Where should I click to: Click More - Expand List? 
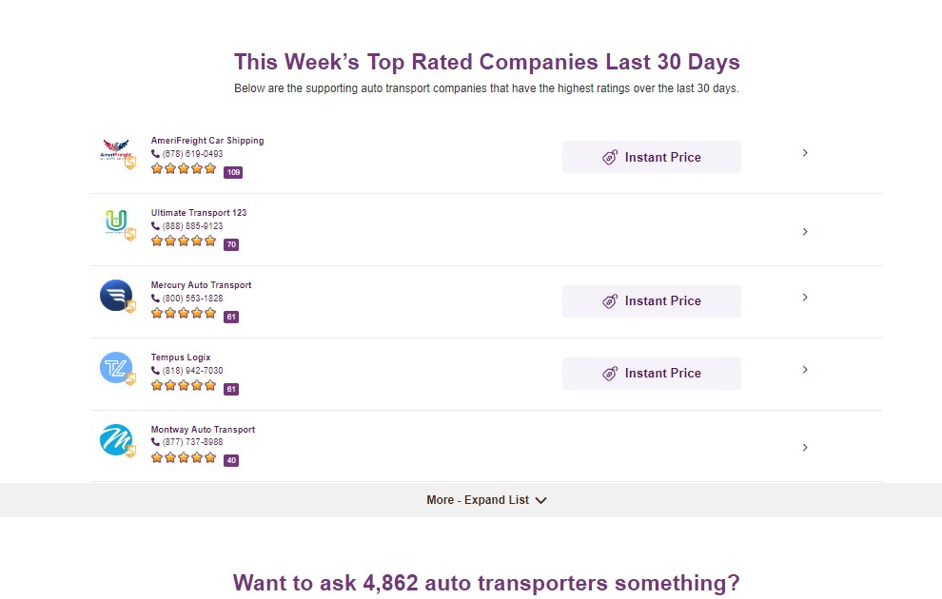click(x=486, y=500)
